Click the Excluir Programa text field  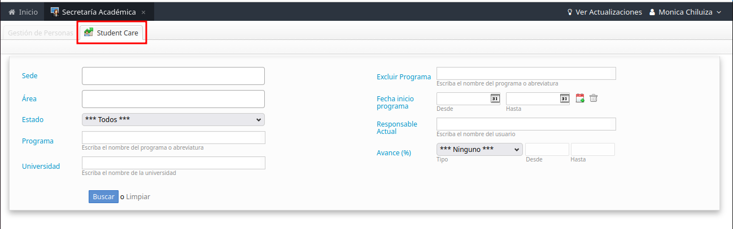[526, 73]
